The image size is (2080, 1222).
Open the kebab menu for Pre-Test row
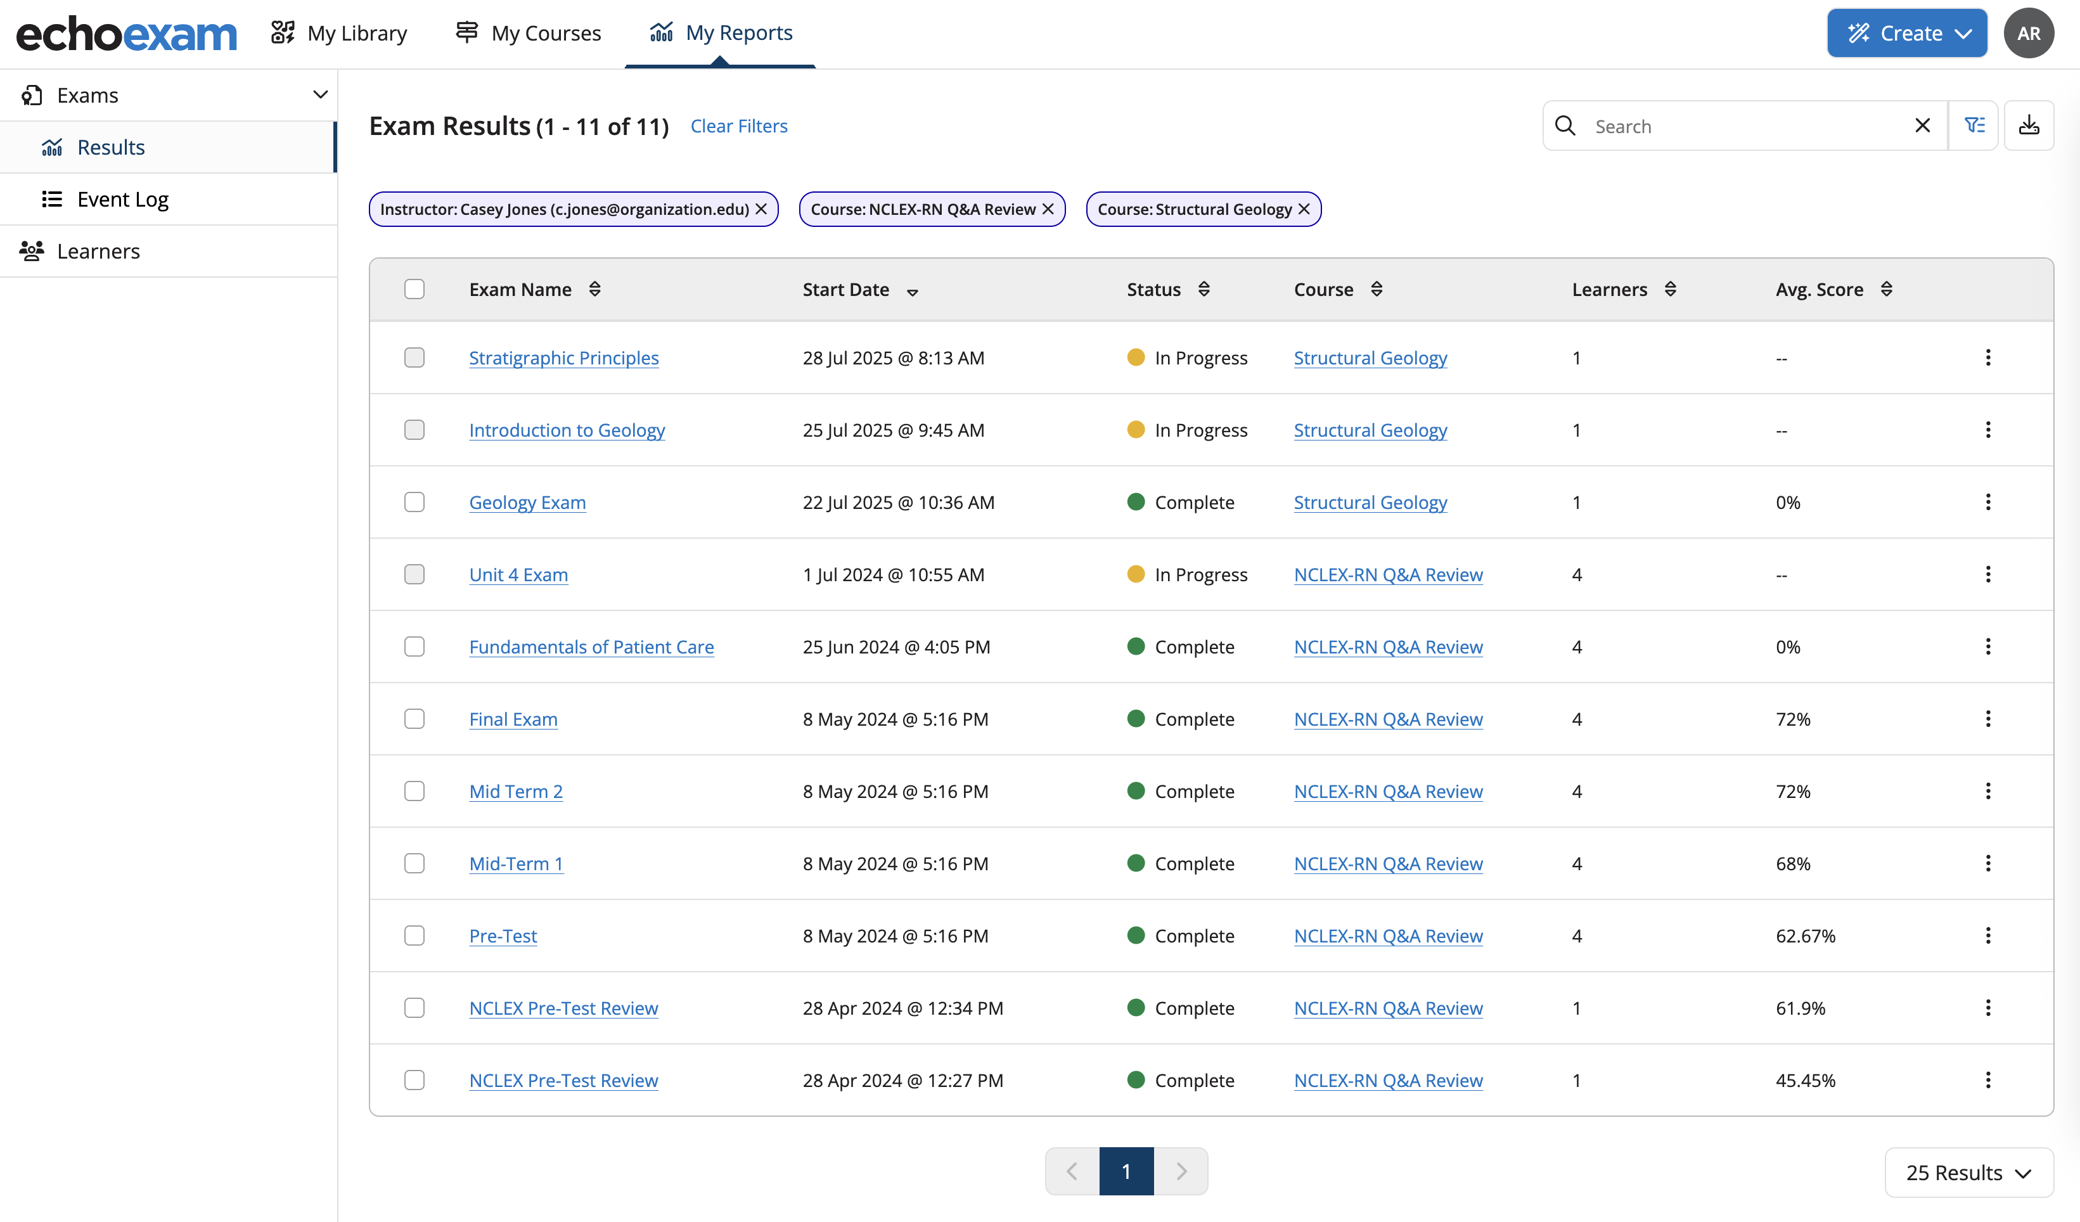(1988, 935)
